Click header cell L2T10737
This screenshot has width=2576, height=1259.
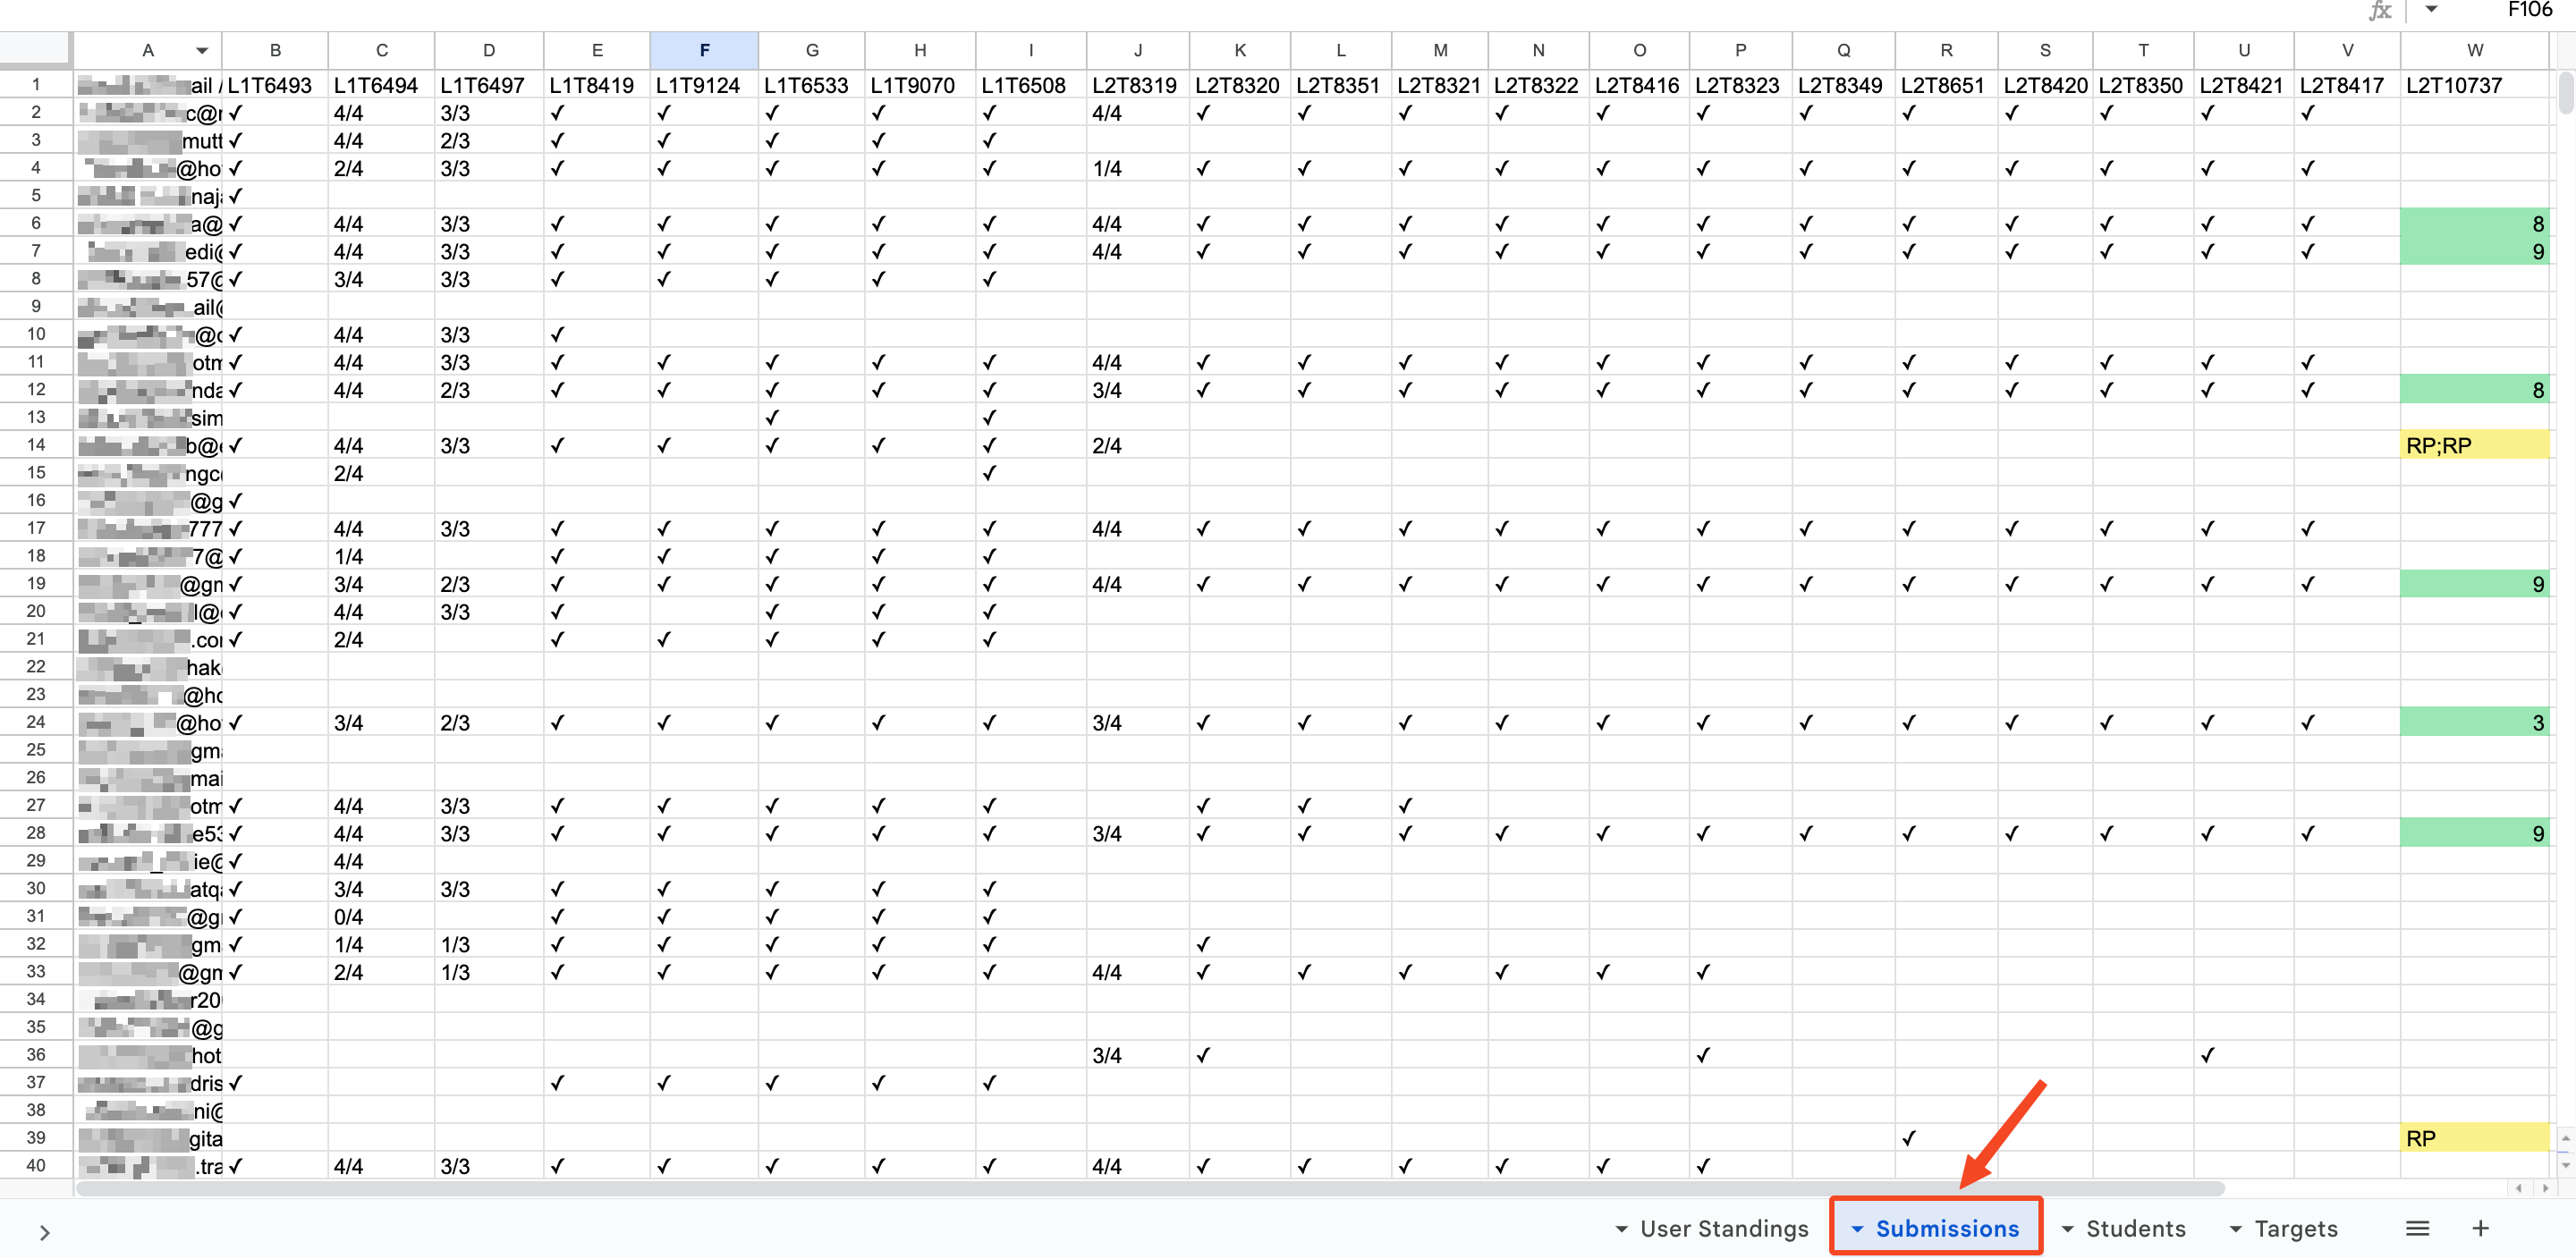2474,85
